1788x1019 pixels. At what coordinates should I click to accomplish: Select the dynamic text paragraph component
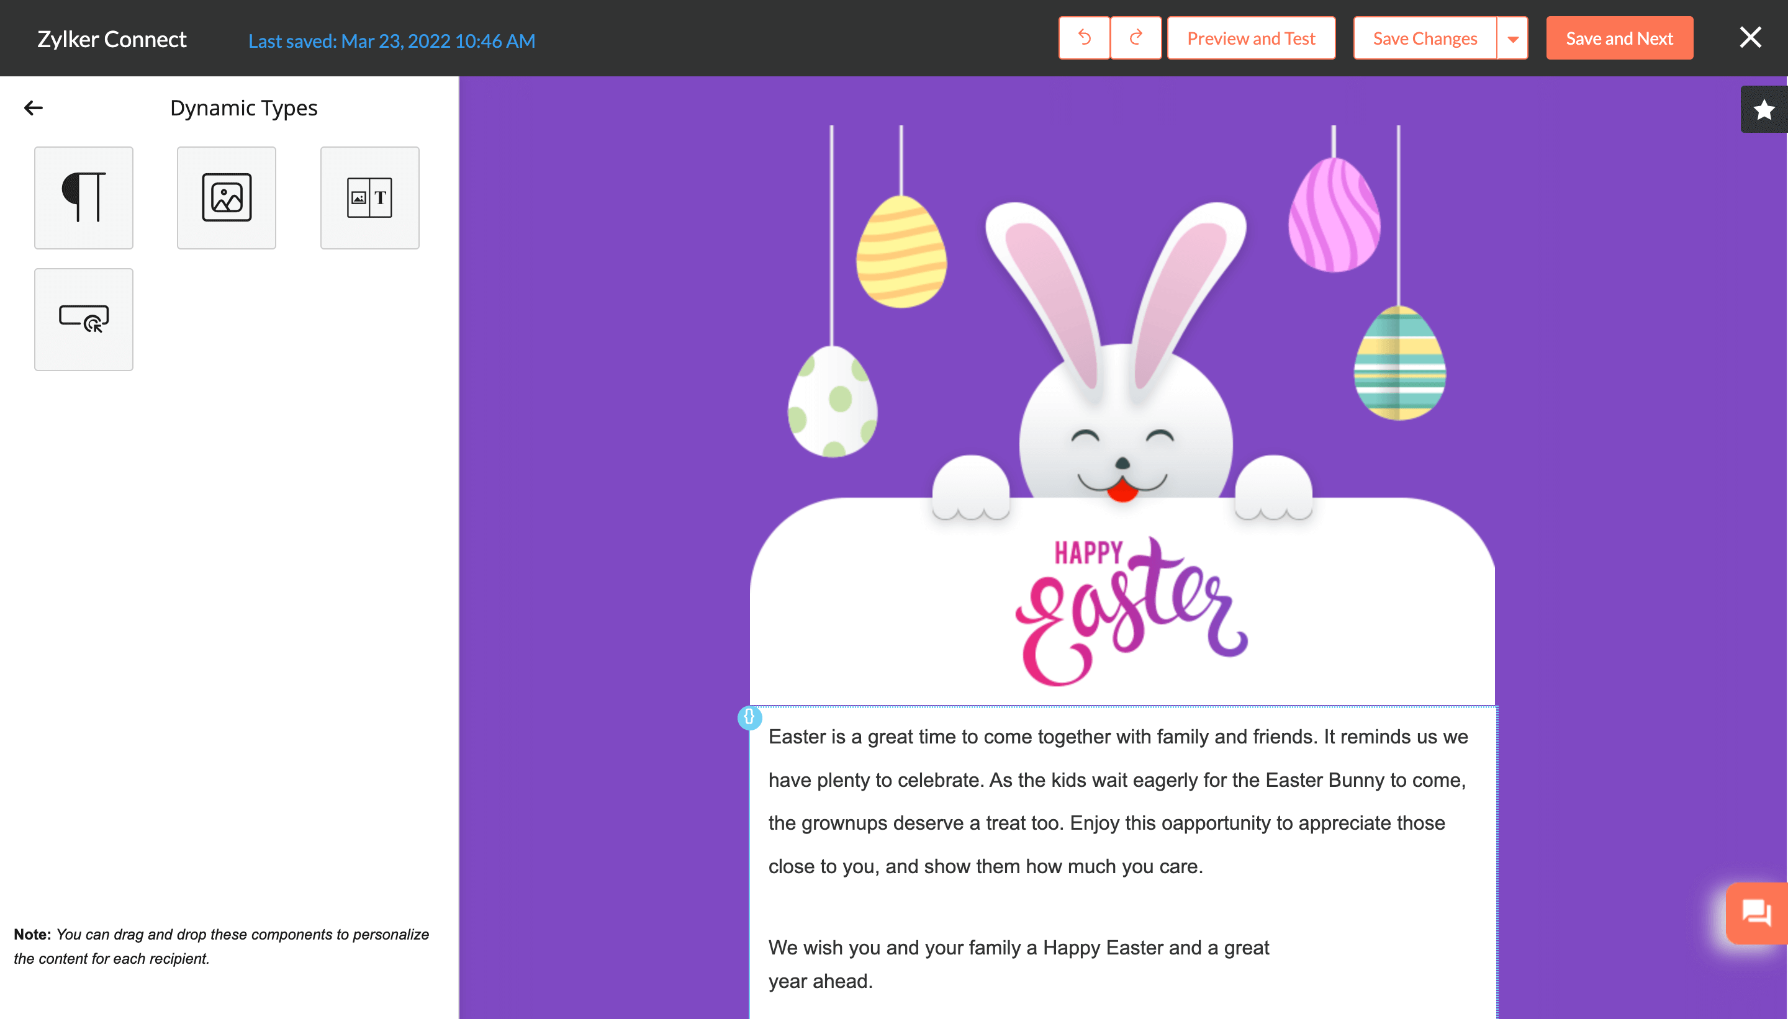pyautogui.click(x=83, y=197)
